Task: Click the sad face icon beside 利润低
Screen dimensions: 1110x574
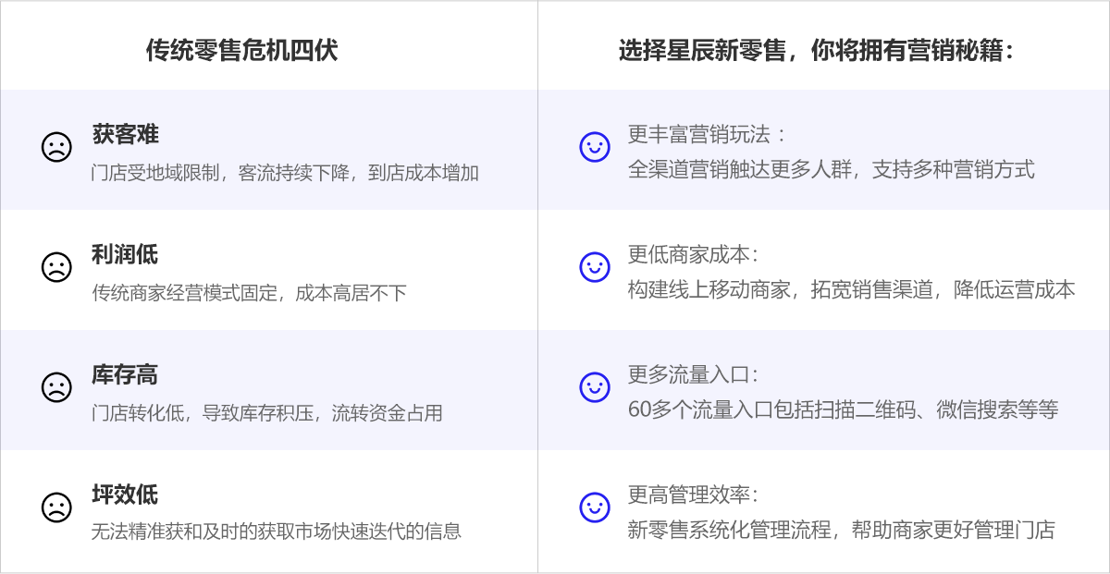Action: point(56,267)
